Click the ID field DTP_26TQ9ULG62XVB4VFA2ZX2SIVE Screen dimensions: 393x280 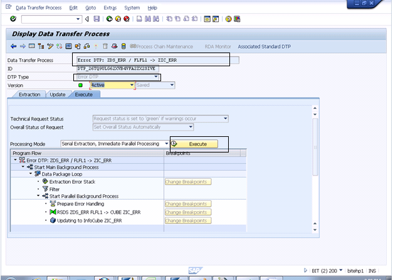tap(118, 69)
